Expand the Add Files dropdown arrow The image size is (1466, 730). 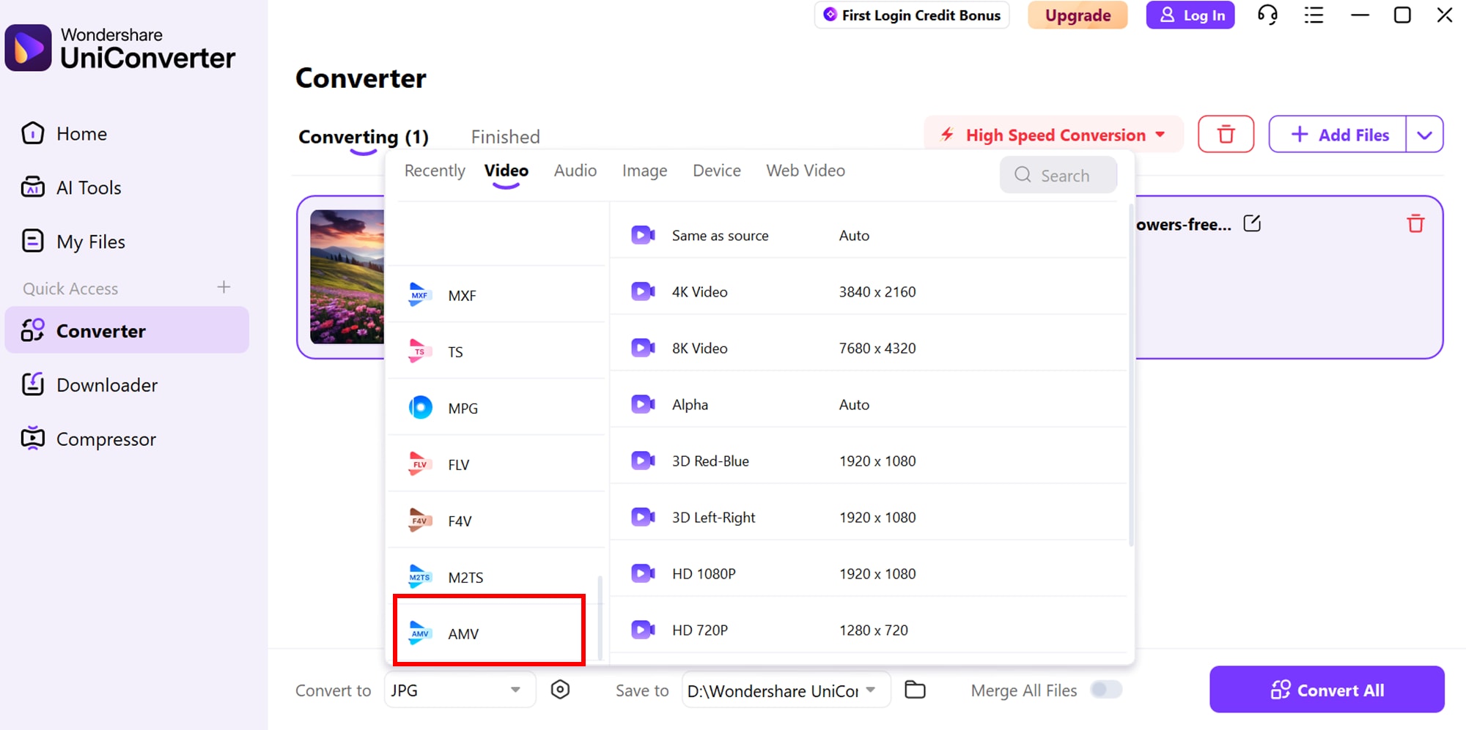pyautogui.click(x=1424, y=135)
